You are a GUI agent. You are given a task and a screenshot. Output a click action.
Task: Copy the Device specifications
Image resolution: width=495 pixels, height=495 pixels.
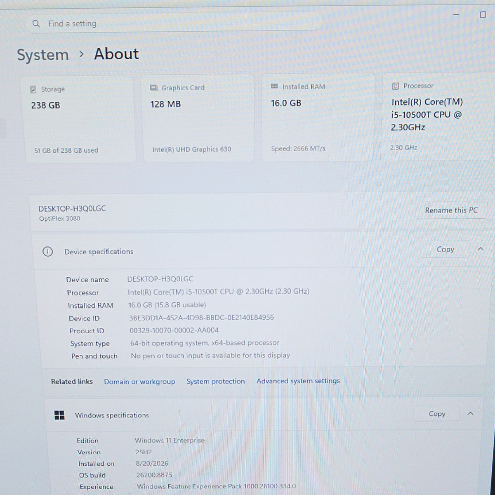(x=445, y=250)
